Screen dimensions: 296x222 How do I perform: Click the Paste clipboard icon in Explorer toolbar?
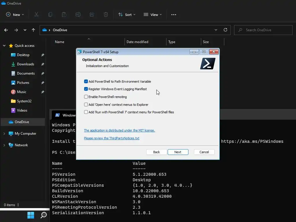point(64,14)
